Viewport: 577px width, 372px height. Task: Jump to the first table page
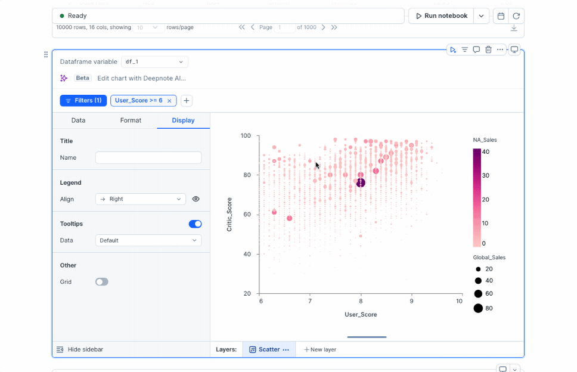tap(241, 27)
